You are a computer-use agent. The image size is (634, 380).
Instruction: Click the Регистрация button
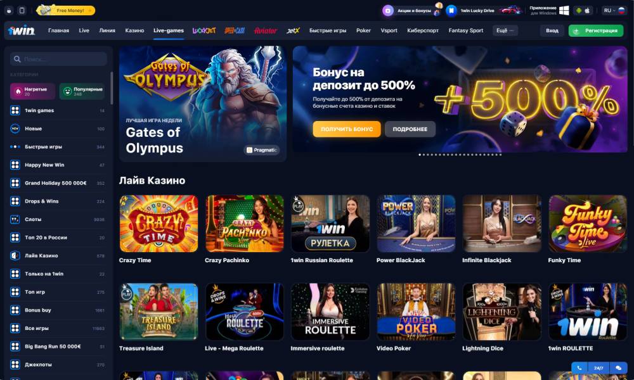pyautogui.click(x=596, y=30)
